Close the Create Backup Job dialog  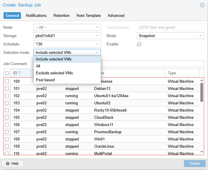coord(202,5)
